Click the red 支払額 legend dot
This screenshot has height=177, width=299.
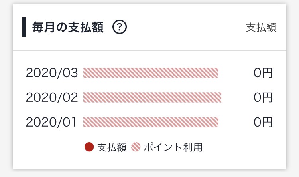89,147
